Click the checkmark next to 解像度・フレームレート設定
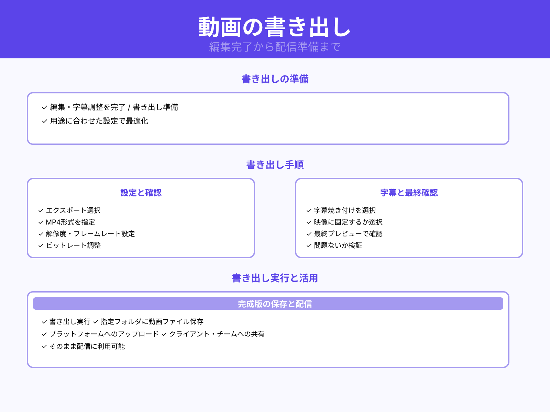Viewport: 550px width, 412px height. (40, 234)
